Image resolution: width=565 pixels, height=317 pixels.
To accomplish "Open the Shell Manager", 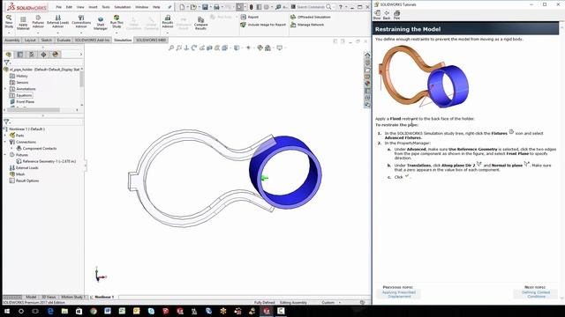I will click(101, 23).
